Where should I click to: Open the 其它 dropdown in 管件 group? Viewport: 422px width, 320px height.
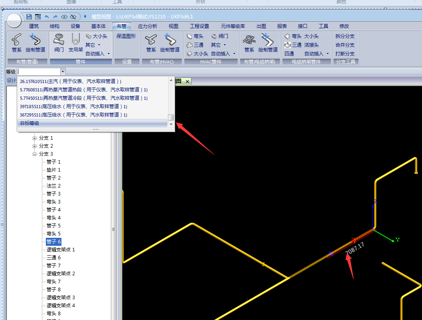click(x=93, y=45)
